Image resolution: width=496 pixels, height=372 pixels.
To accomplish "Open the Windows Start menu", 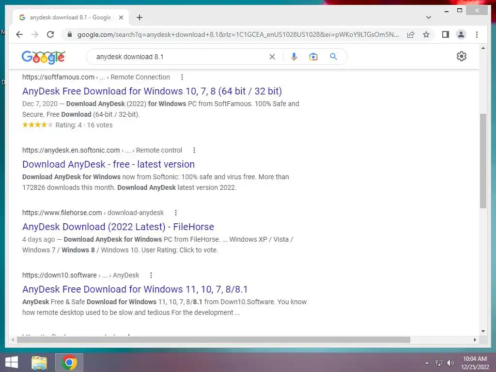I will point(12,362).
